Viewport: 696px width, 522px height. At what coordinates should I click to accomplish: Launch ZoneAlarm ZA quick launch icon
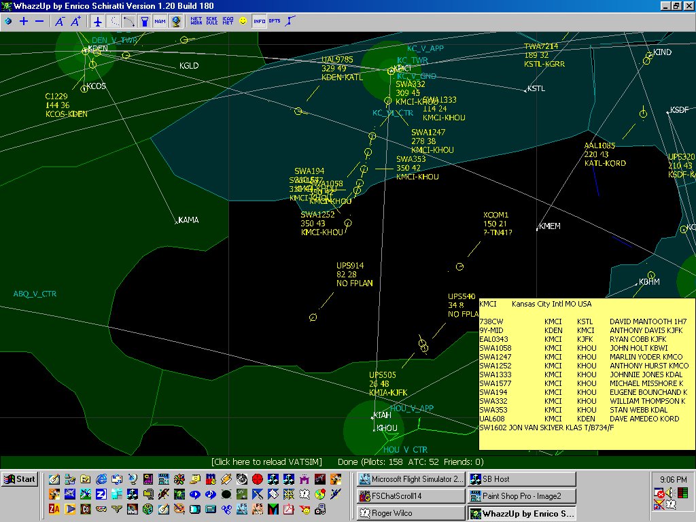54,508
